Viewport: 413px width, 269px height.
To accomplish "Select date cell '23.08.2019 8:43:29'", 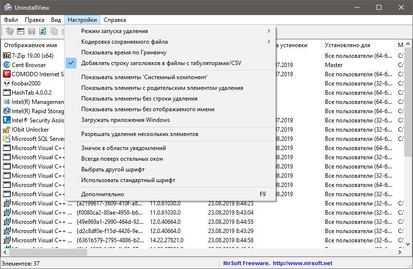I will click(x=231, y=231).
